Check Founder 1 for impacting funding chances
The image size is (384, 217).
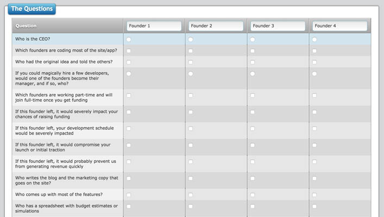point(129,112)
